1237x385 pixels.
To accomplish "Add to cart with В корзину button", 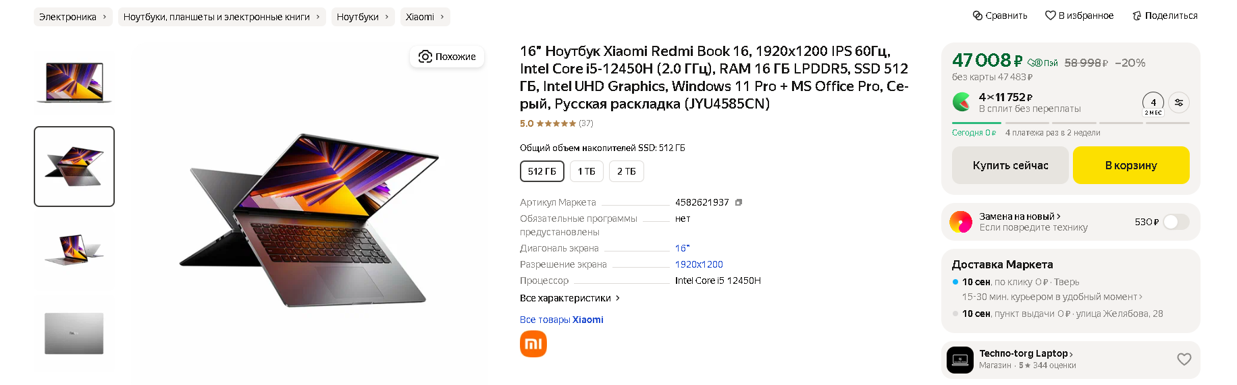I will click(x=1130, y=165).
